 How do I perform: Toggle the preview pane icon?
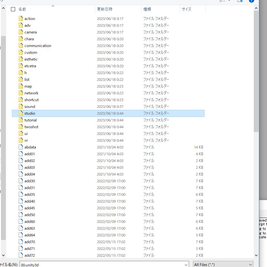pyautogui.click(x=240, y=1)
